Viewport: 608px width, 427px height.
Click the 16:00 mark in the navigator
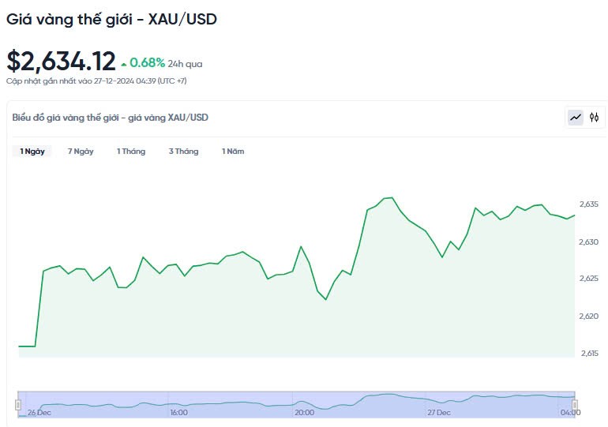[178, 412]
